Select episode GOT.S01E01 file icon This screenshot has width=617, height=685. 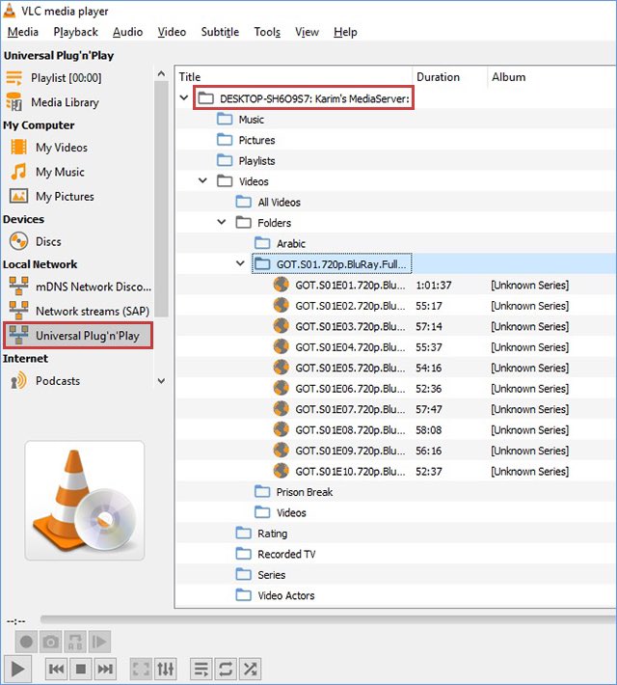click(x=282, y=285)
